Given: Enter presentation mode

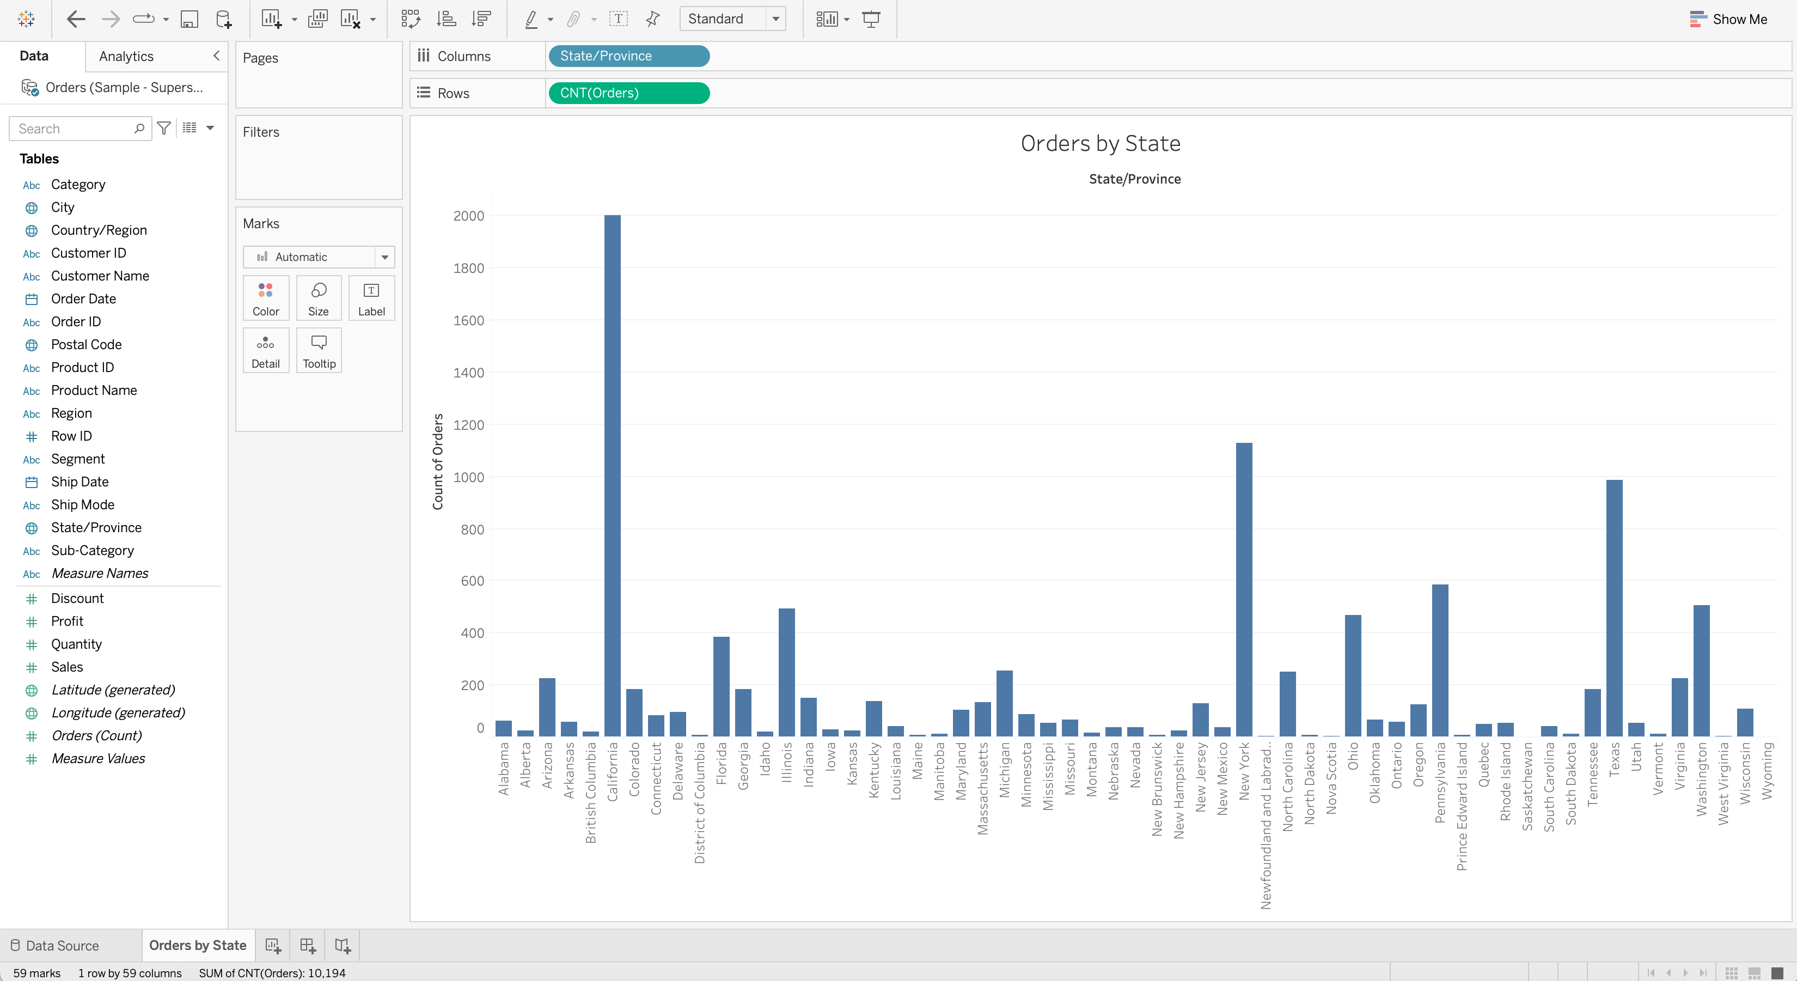Looking at the screenshot, I should point(871,19).
